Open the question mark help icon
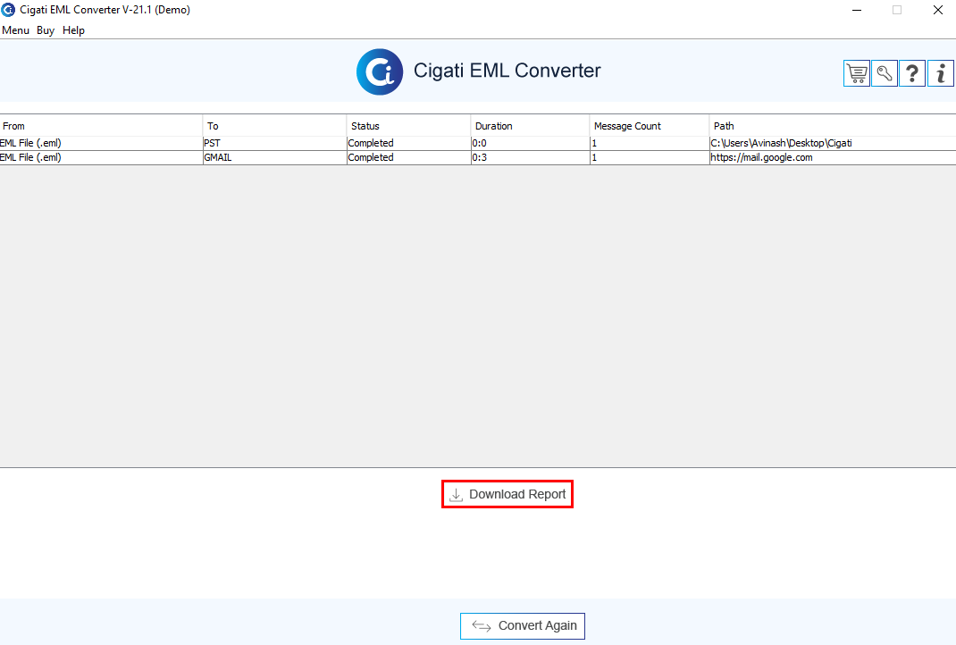This screenshot has width=956, height=645. coord(912,74)
